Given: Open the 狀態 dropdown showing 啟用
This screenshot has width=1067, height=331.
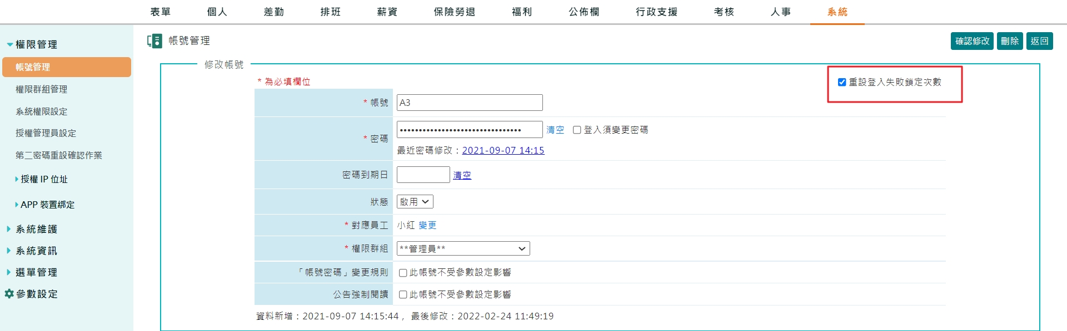Looking at the screenshot, I should click(415, 202).
